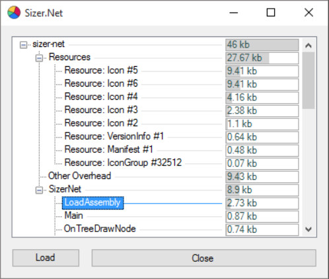The width and height of the screenshot is (329, 279).
Task: Click the 27.67 kb size bar
Action: pos(262,58)
